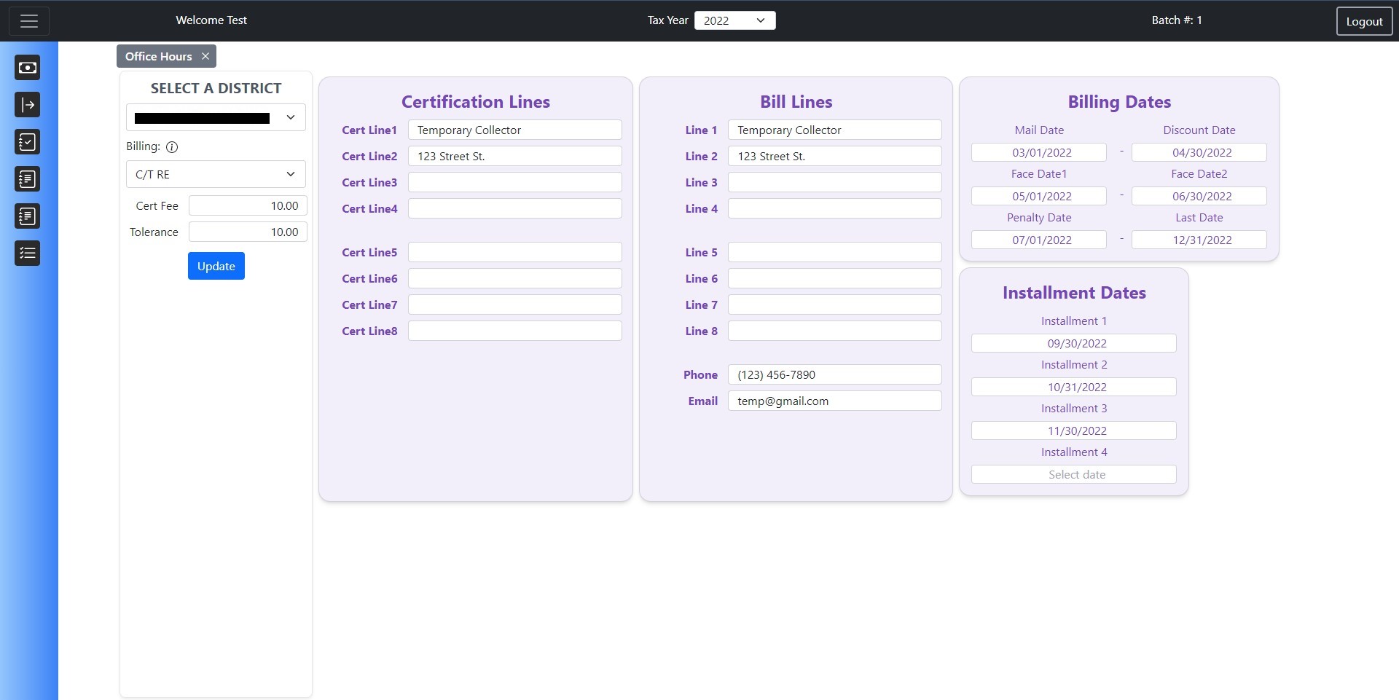Image resolution: width=1399 pixels, height=700 pixels.
Task: Focus the empty Cert Line5 field
Action: [515, 252]
